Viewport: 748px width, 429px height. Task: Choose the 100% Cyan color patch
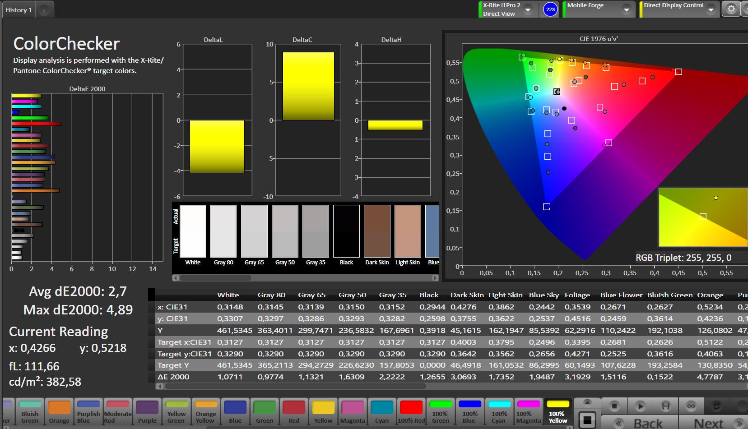pyautogui.click(x=499, y=411)
